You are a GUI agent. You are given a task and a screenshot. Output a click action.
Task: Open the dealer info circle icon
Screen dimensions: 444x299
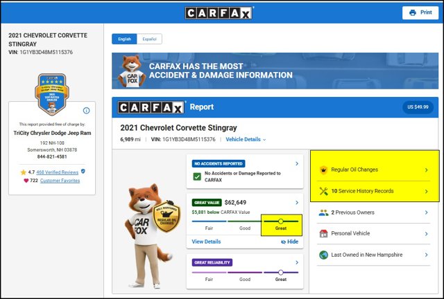click(86, 111)
